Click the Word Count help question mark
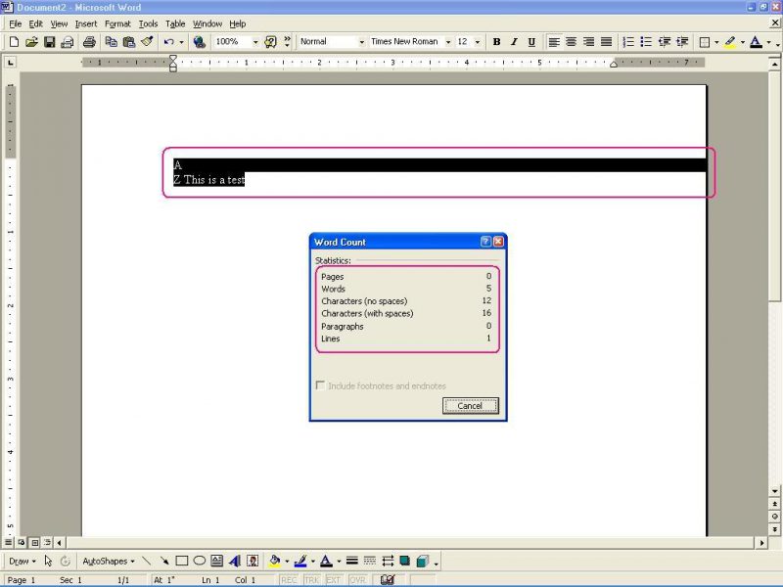The width and height of the screenshot is (783, 587). [486, 242]
